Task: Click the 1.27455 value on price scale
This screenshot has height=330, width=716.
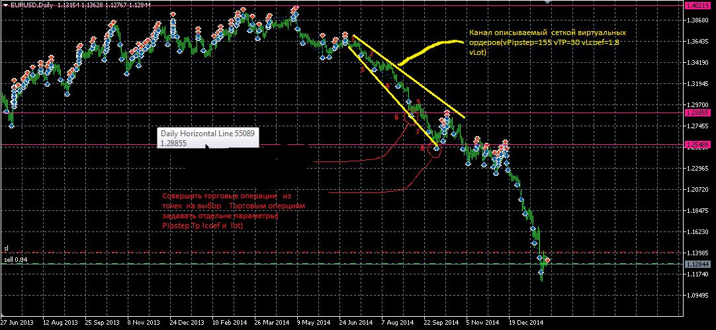Action: click(x=698, y=126)
